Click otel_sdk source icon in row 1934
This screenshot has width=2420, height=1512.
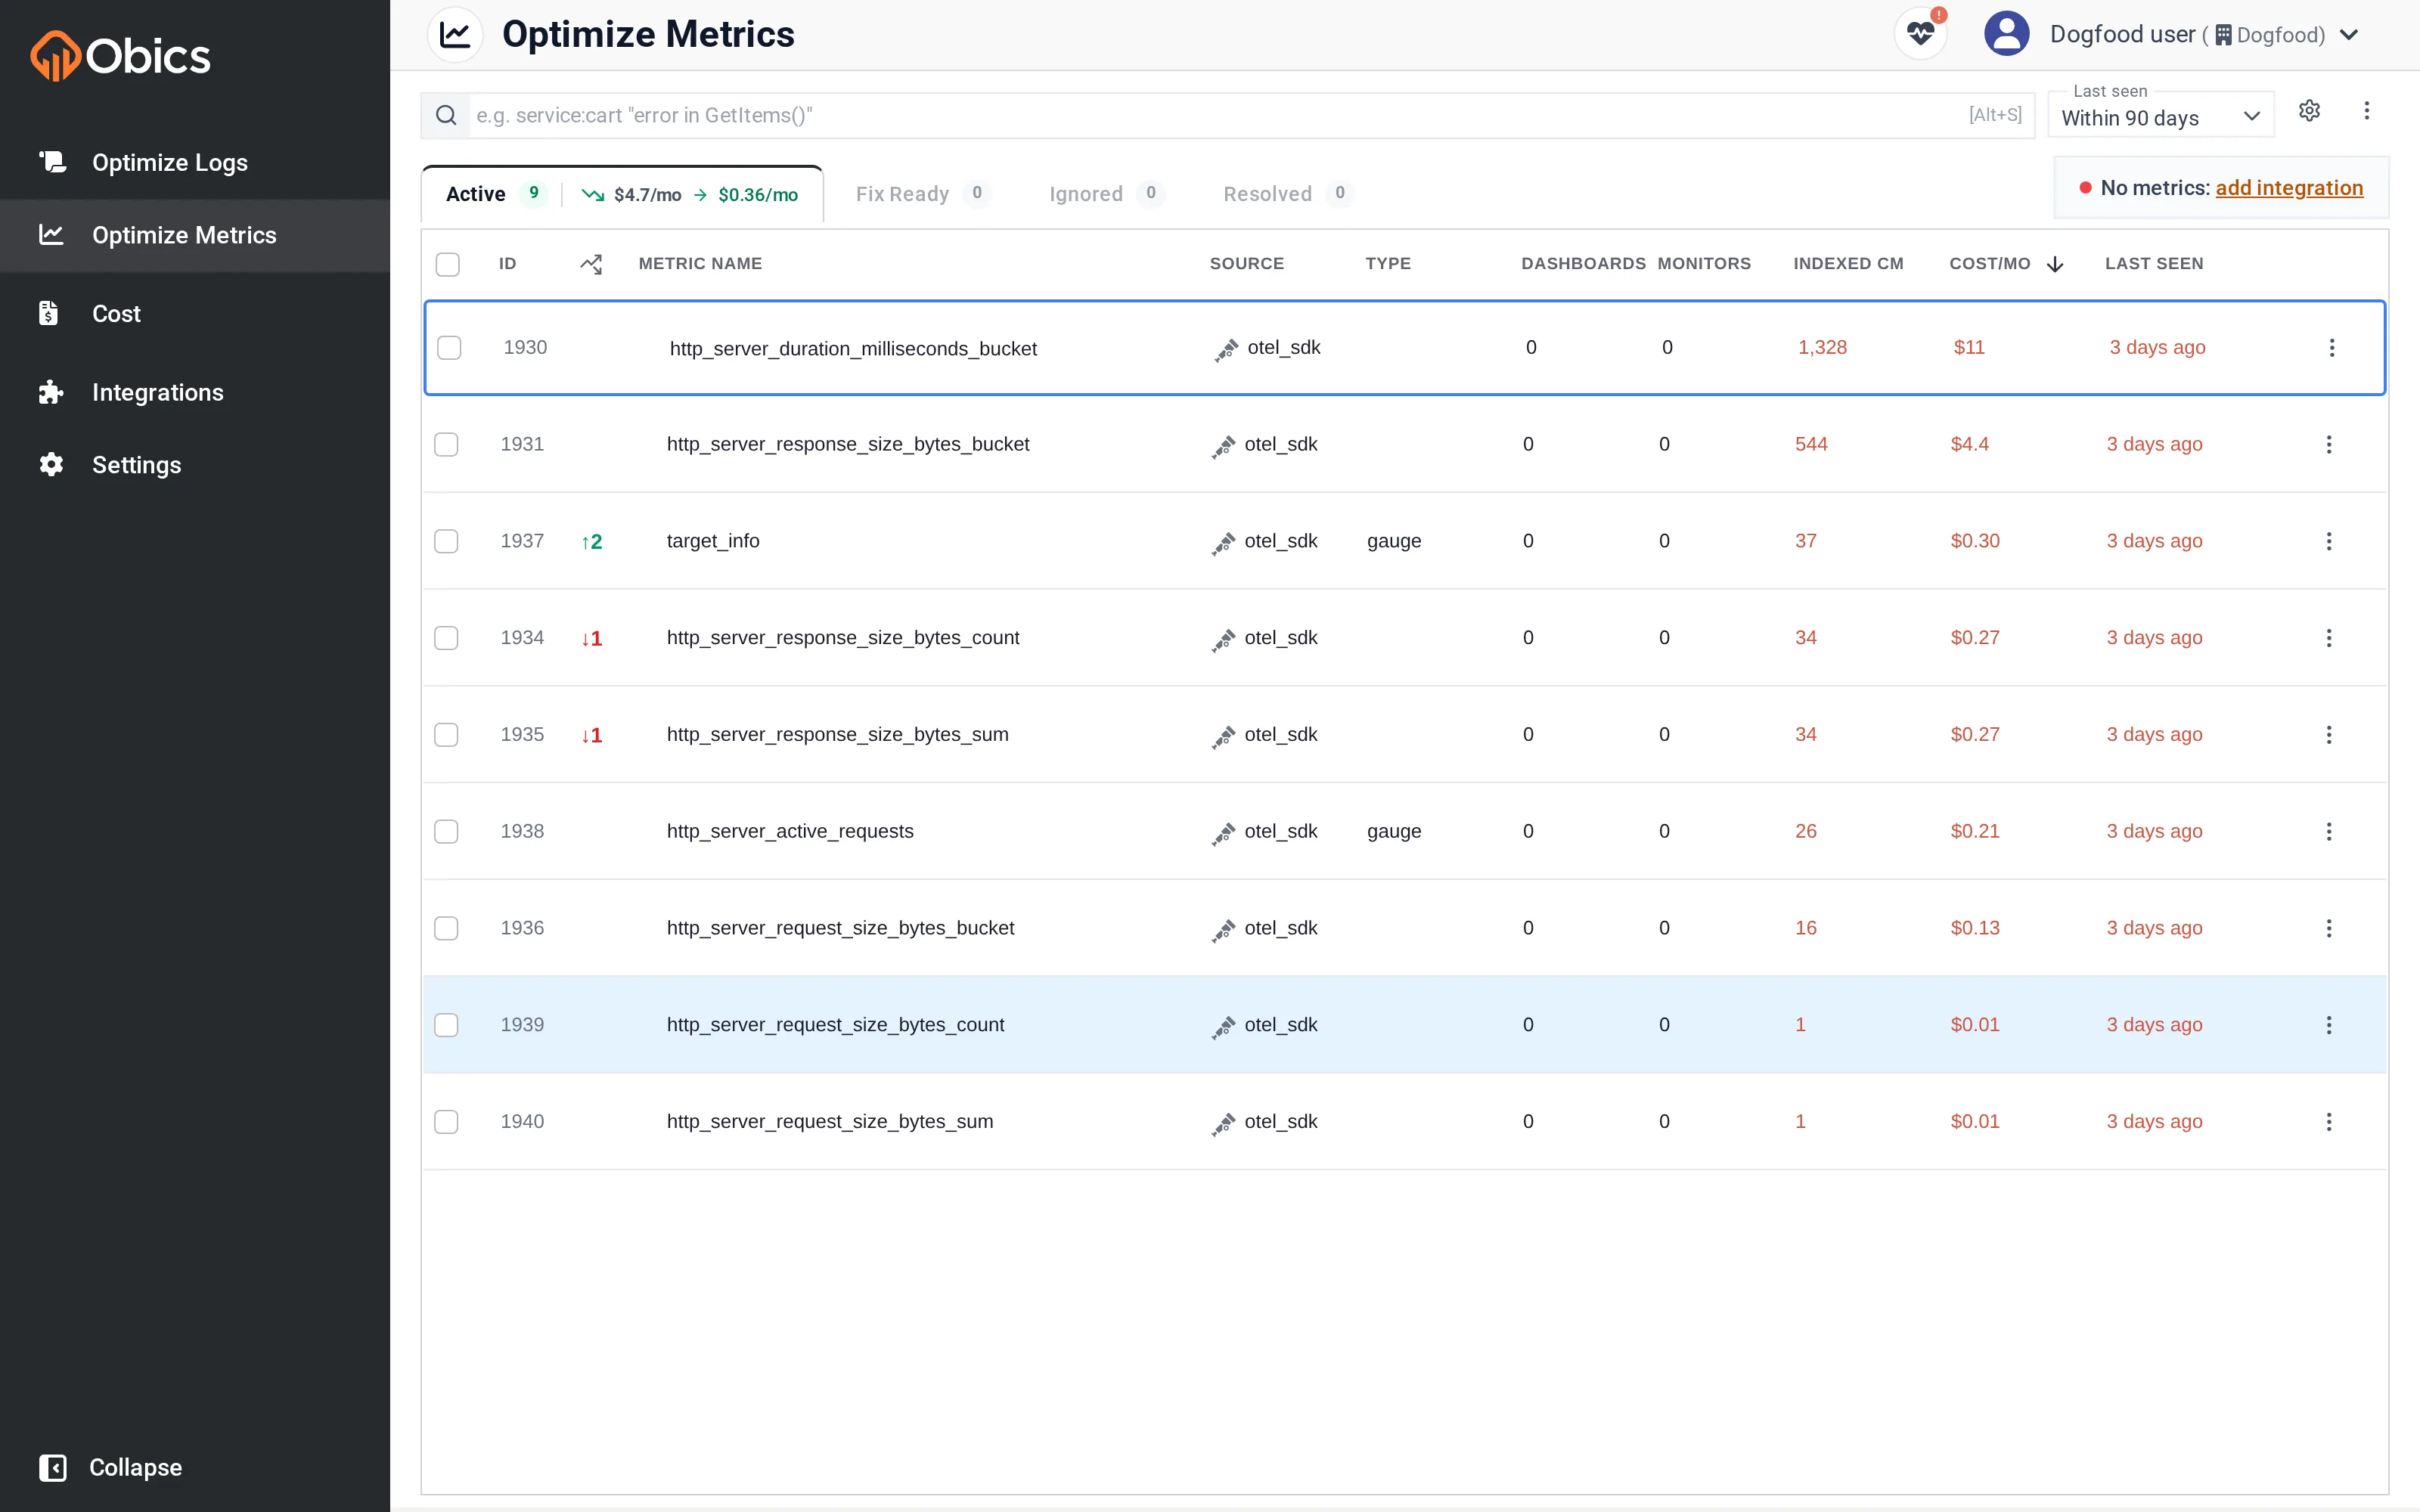[x=1223, y=641]
